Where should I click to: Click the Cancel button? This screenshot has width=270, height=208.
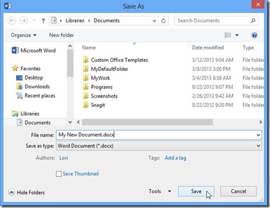[238, 191]
